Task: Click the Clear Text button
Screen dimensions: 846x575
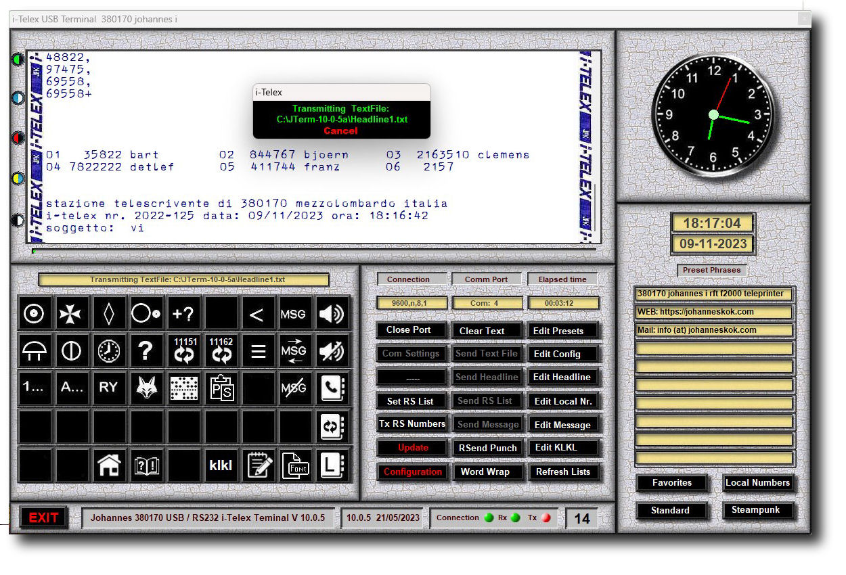Action: (x=486, y=331)
